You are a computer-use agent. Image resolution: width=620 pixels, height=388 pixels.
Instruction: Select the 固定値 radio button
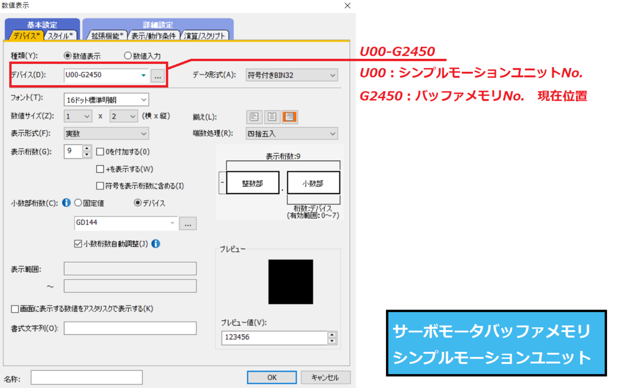[x=78, y=202]
